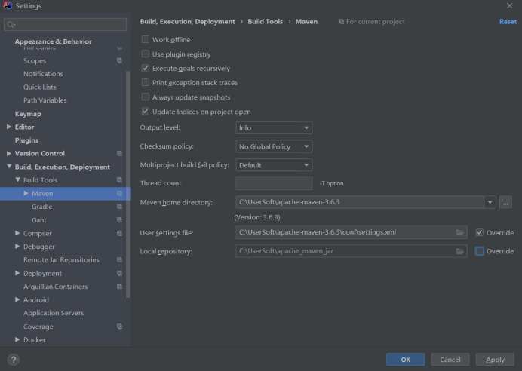
Task: Open the help question mark button
Action: (14, 360)
